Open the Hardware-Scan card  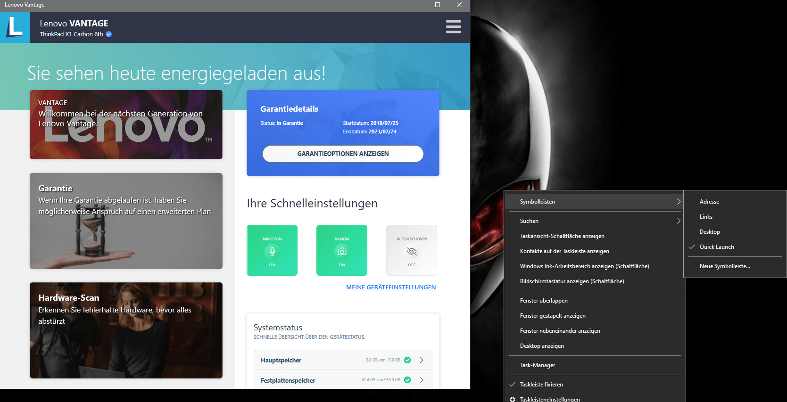click(126, 330)
